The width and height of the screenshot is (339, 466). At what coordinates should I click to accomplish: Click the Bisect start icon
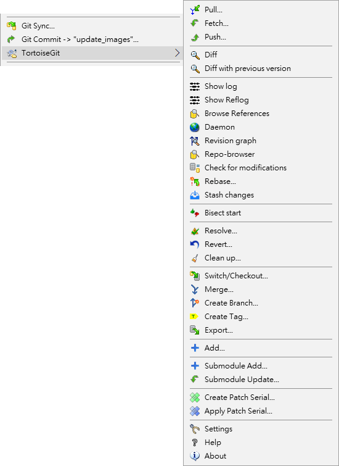click(x=195, y=213)
